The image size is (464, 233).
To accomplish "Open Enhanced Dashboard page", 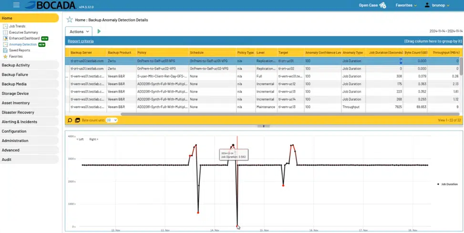I will click(x=24, y=39).
